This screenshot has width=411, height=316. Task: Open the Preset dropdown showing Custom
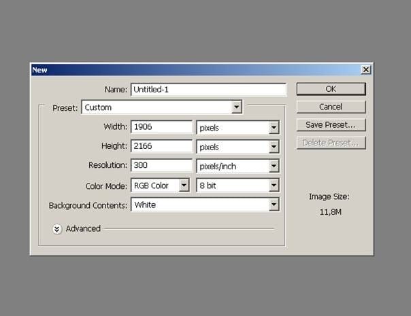(x=162, y=107)
